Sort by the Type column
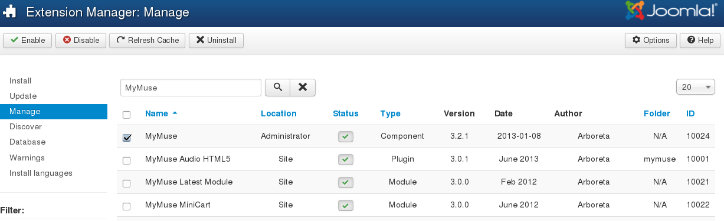Viewport: 724px width, 221px height. point(391,113)
